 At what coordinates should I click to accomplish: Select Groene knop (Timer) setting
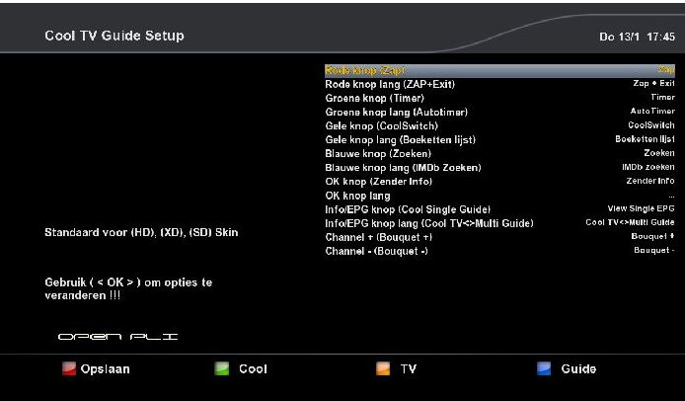point(499,98)
